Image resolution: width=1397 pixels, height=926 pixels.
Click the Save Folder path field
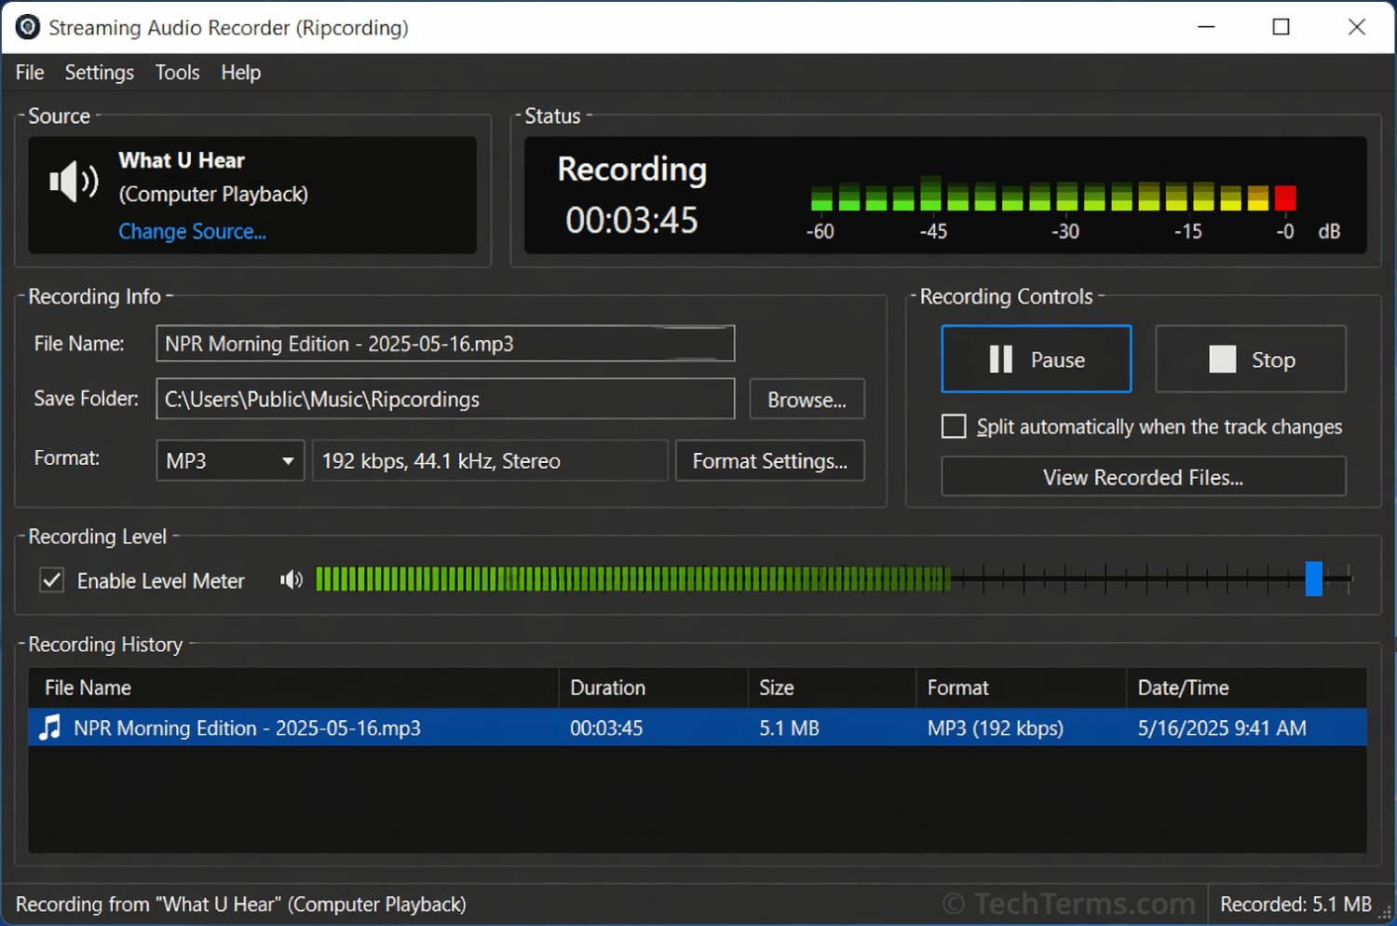point(445,399)
